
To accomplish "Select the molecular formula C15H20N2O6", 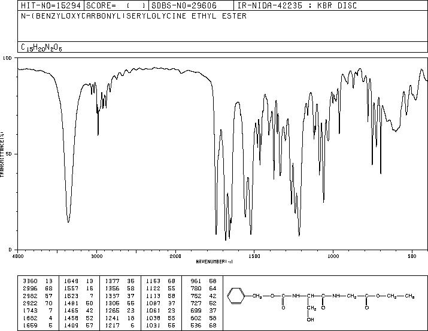I will [x=41, y=47].
